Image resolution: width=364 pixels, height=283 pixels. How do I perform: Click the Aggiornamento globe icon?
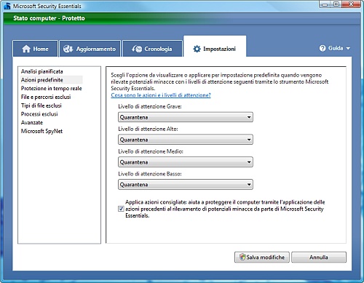pos(68,49)
